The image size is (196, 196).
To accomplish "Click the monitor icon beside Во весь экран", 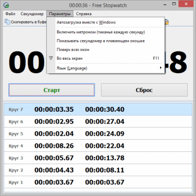I will (x=51, y=58).
